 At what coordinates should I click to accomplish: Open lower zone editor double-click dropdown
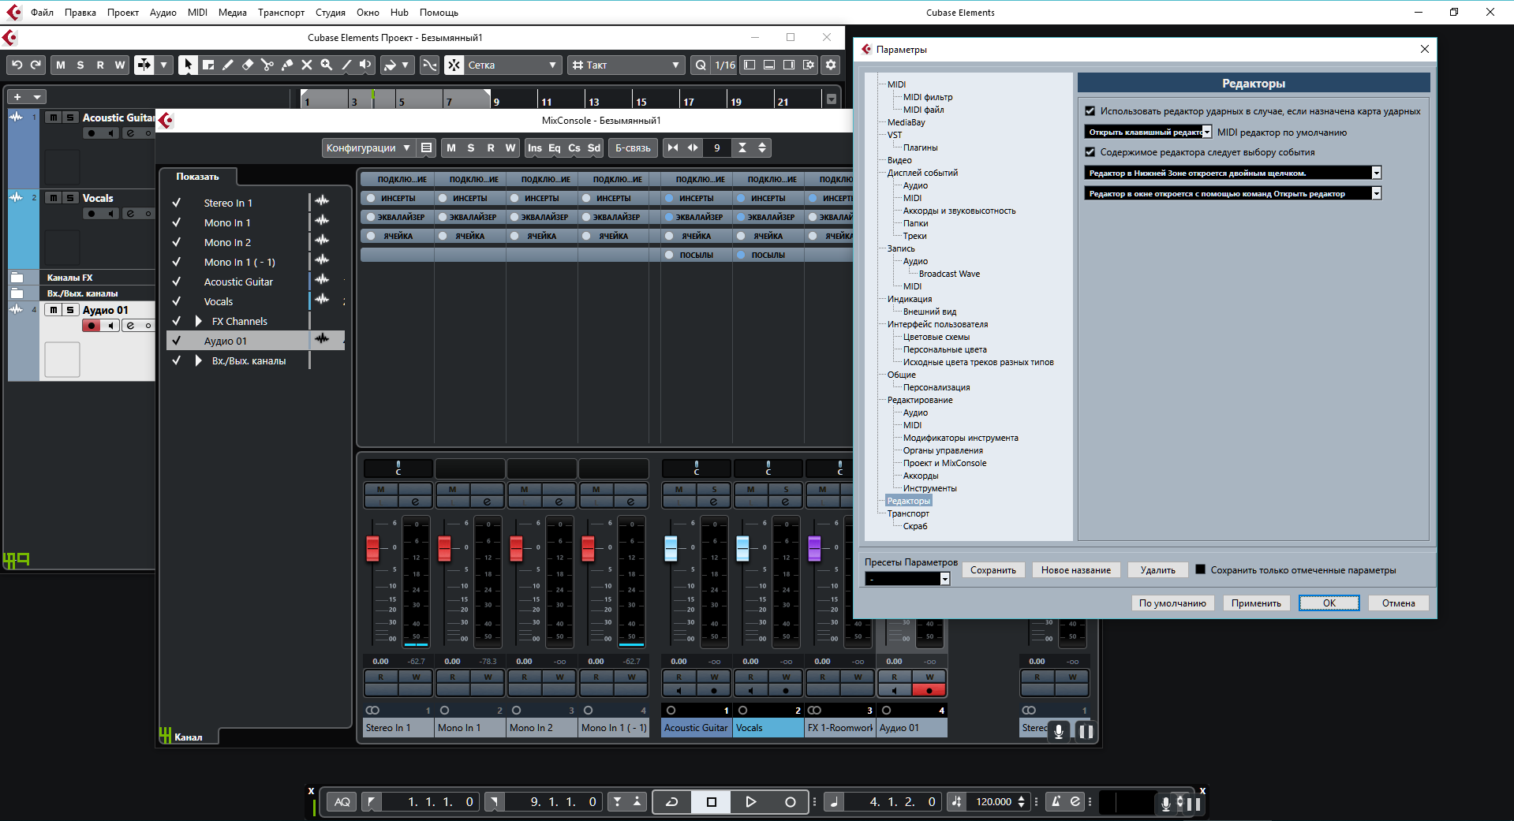pos(1233,173)
